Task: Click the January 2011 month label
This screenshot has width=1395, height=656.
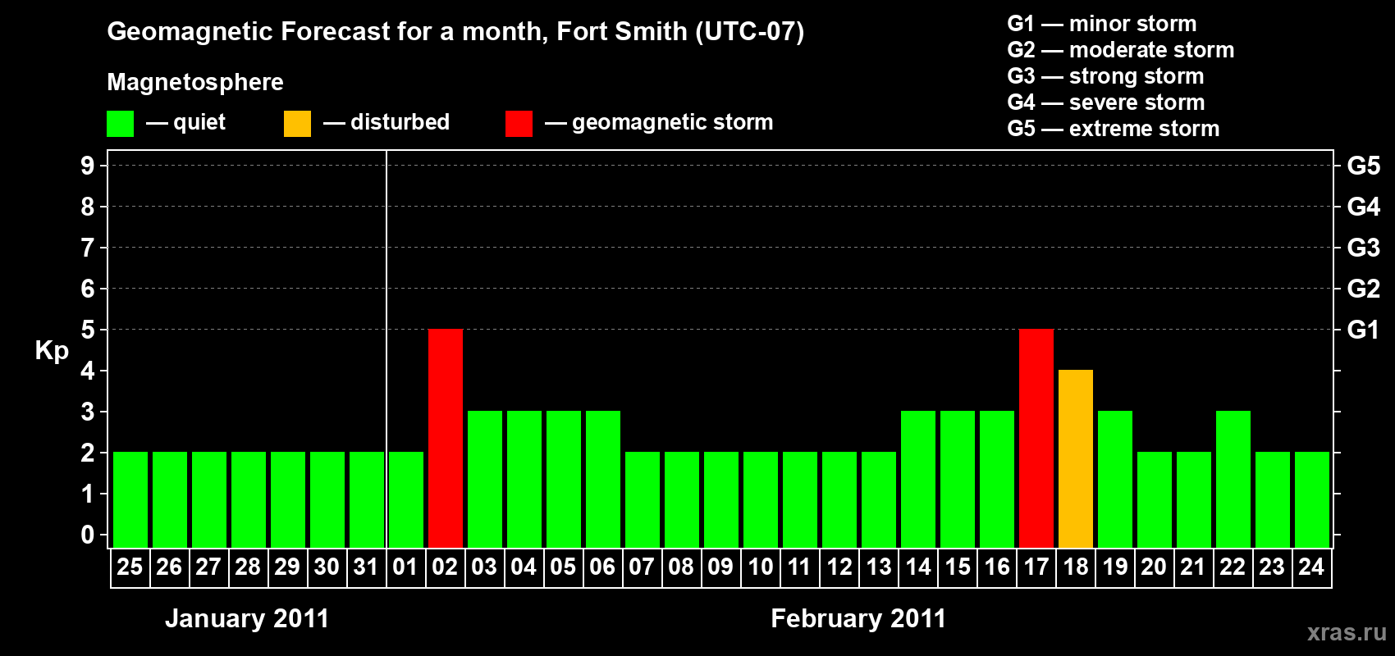Action: (x=247, y=618)
